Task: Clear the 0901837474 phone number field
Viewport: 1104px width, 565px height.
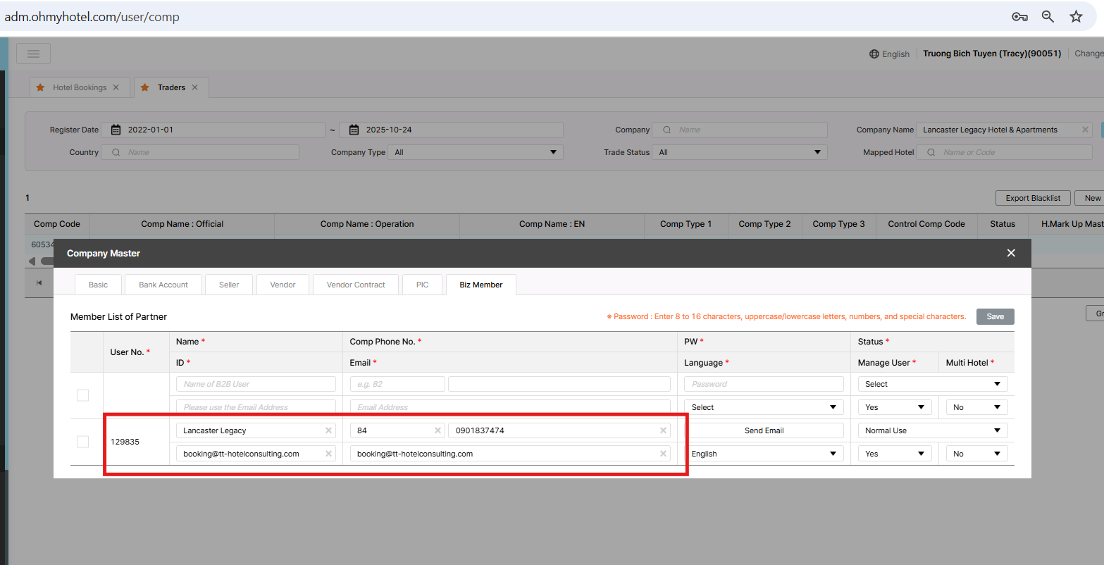Action: (x=663, y=430)
